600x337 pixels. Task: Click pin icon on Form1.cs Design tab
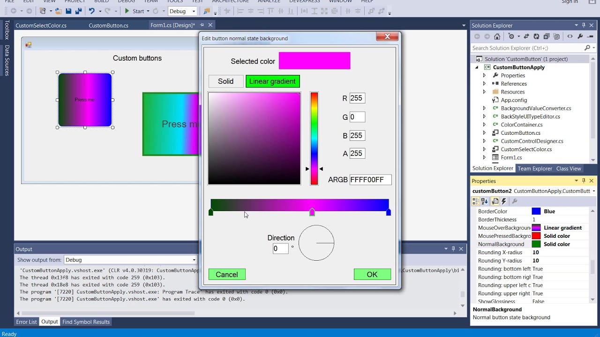coord(202,25)
